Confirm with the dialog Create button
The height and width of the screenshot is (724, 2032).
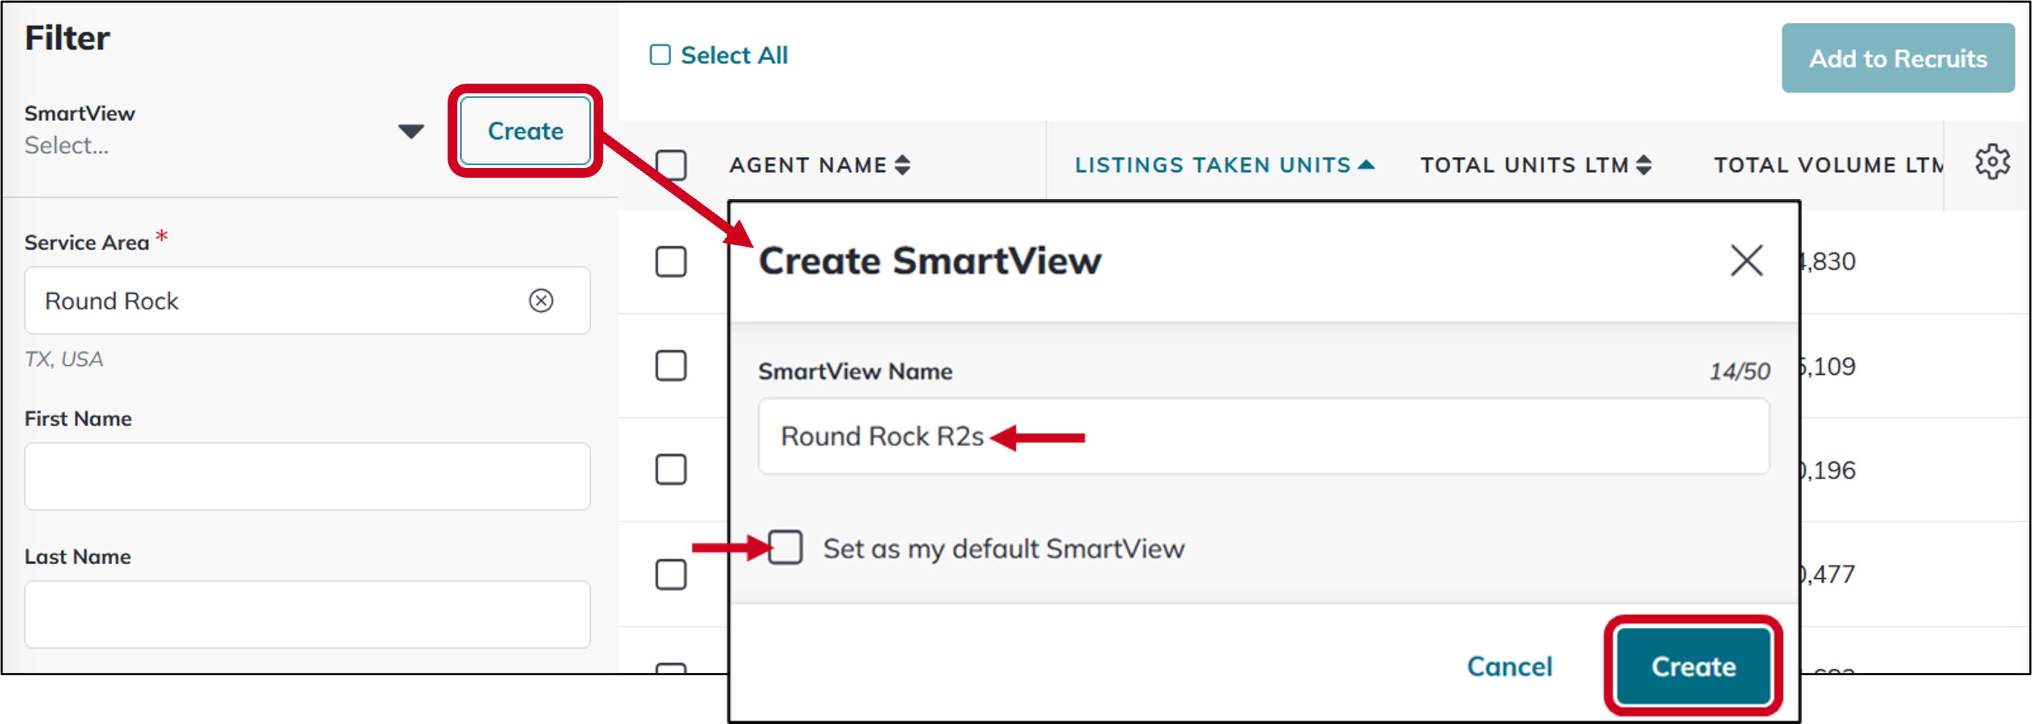click(1694, 667)
